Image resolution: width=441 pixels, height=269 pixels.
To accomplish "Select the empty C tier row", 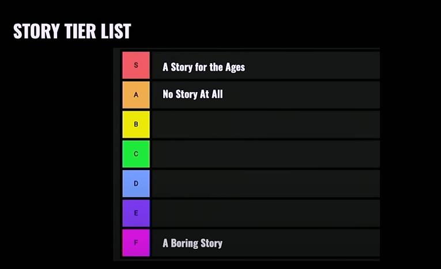I will (266, 154).
